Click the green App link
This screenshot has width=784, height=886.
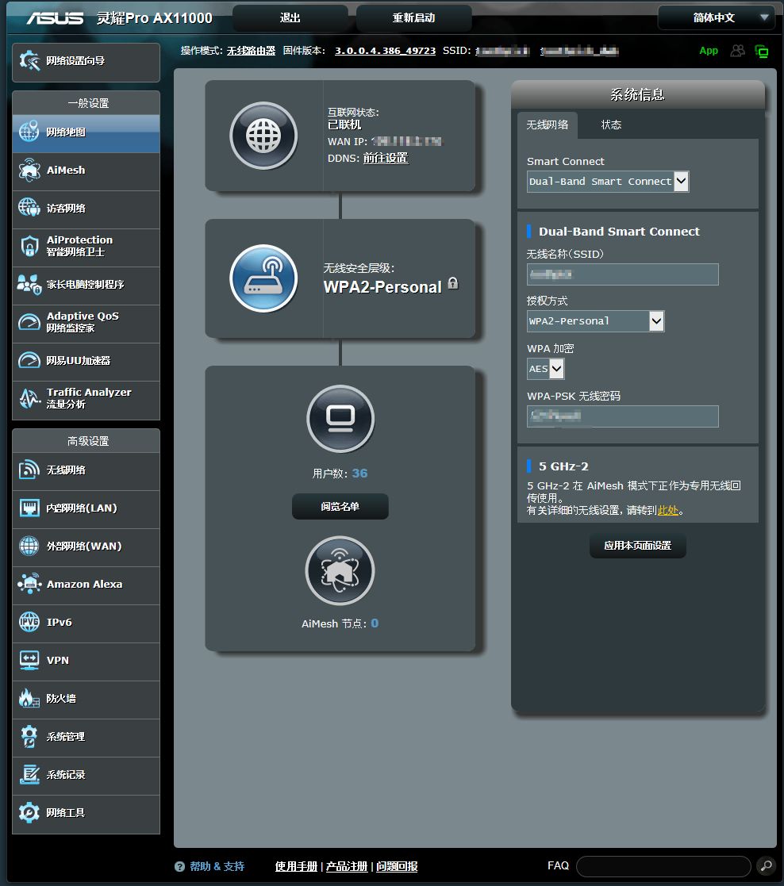[709, 51]
